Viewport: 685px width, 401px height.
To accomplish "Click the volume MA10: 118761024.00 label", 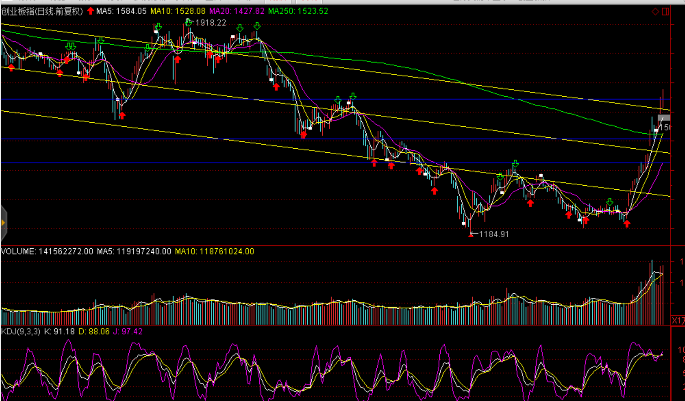I will click(214, 251).
